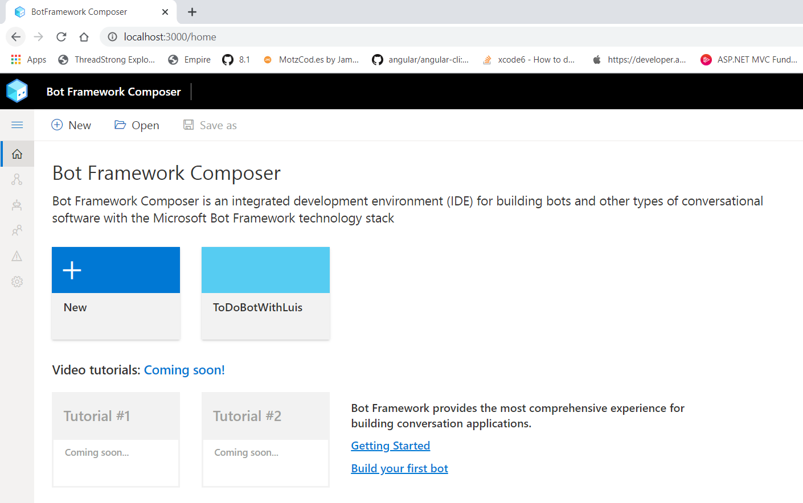Go to the browser home page
This screenshot has width=803, height=503.
84,37
